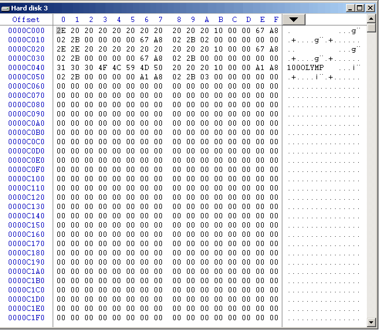Select byte 03 in row 0000C050
This screenshot has height=330, width=379.
point(204,77)
